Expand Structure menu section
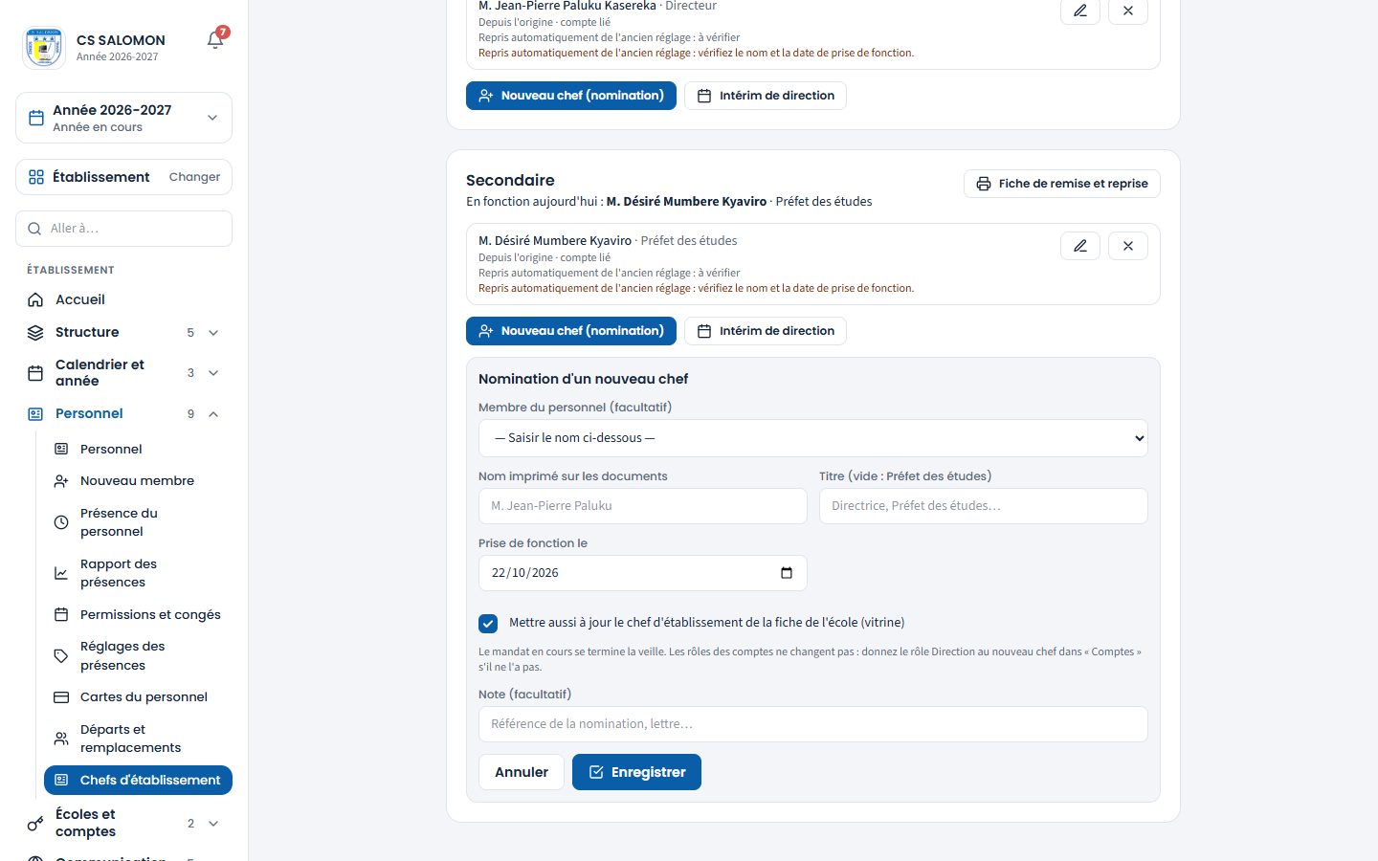The image size is (1378, 861). [x=124, y=332]
